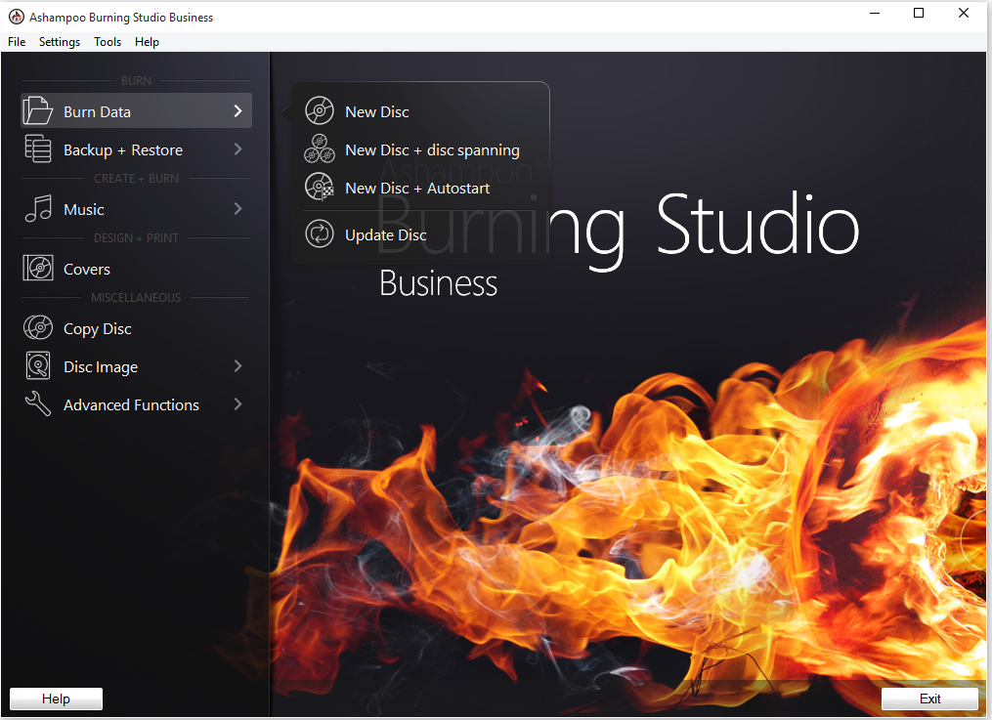Select the Backup + Restore label

click(123, 149)
